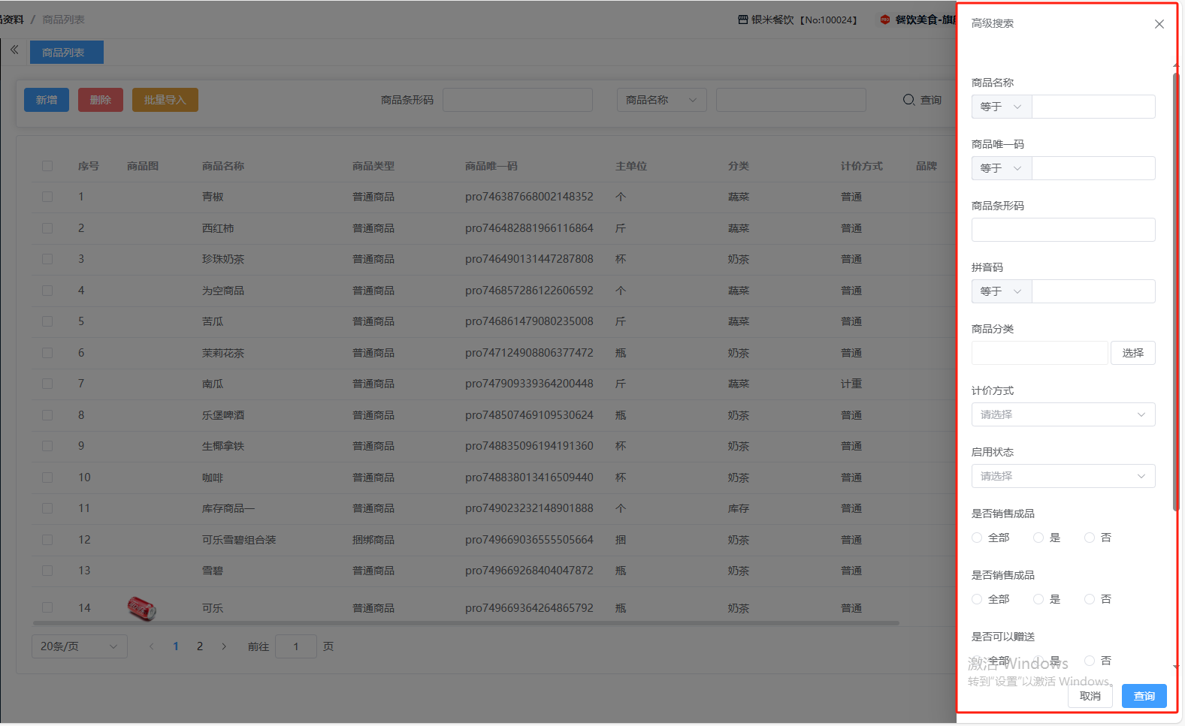The height and width of the screenshot is (726, 1185).
Task: Close the advanced search panel with X
Action: tap(1159, 24)
